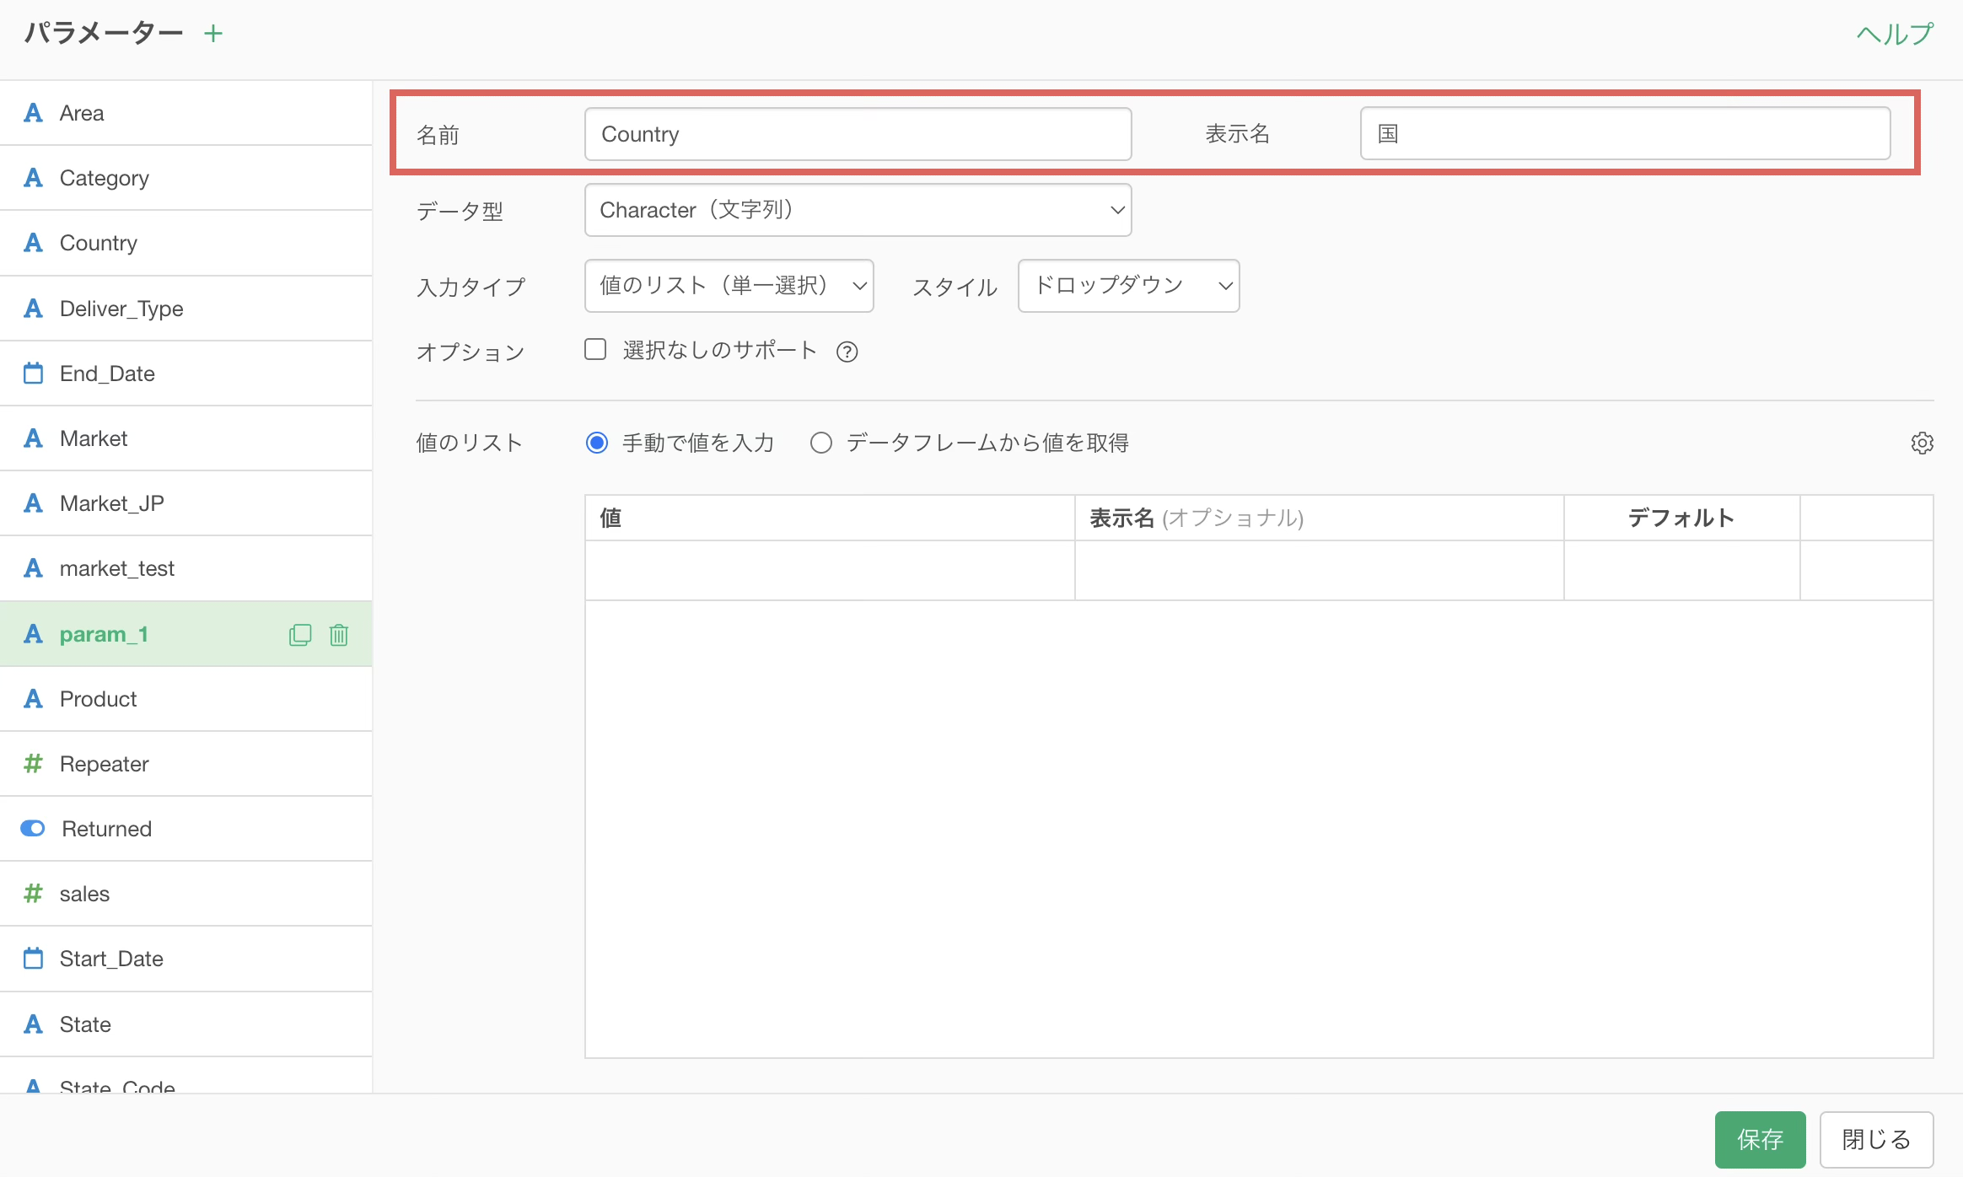Click the Area character type icon
Image resolution: width=1963 pixels, height=1177 pixels.
(x=33, y=113)
